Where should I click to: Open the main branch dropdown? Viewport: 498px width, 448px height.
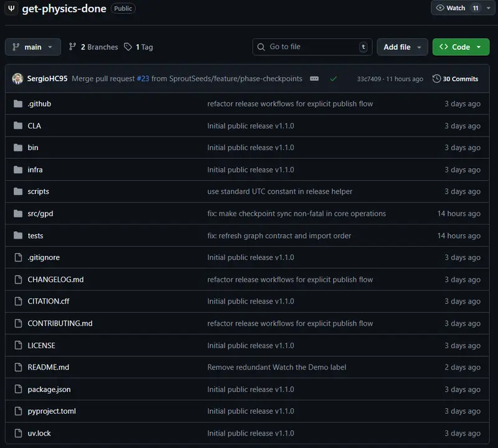pos(33,47)
